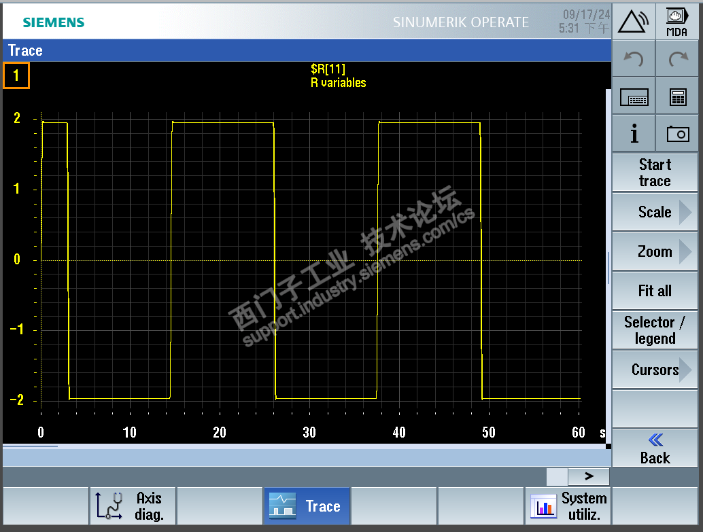
Task: Click the System utiliz. bar-chart icon
Action: tap(543, 506)
